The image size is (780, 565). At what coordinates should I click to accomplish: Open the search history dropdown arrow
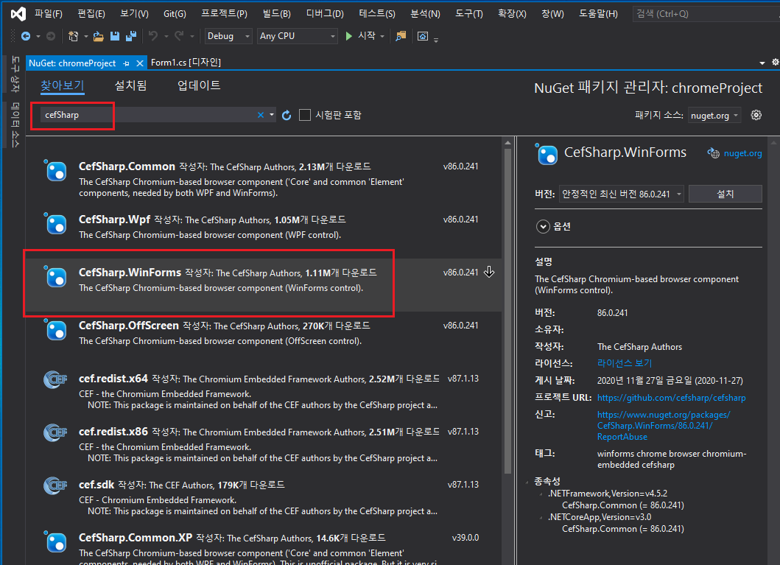pos(272,115)
